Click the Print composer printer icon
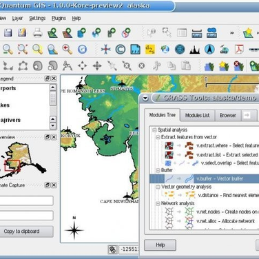The width and height of the screenshot is (259, 259). pyautogui.click(x=37, y=33)
